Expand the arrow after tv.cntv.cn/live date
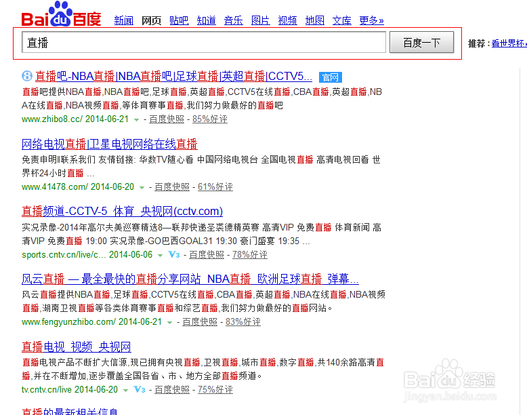The height and width of the screenshot is (415, 527). 126,391
